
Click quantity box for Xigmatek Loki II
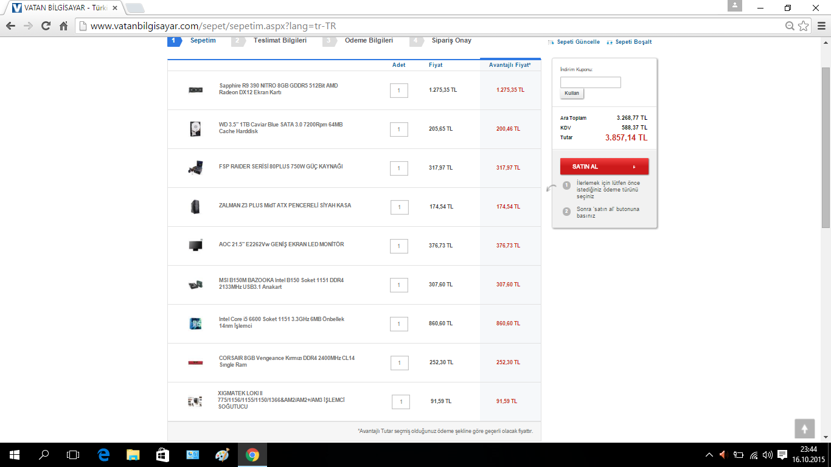pyautogui.click(x=401, y=401)
